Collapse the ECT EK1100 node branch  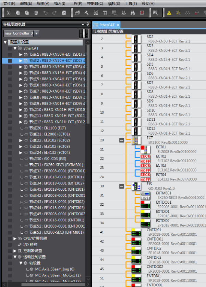click(x=121, y=140)
